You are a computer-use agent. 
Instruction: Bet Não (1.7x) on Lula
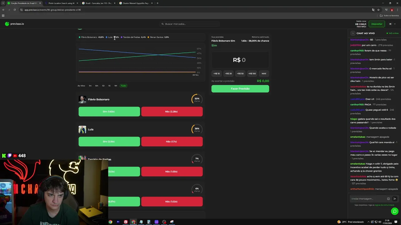pos(172,142)
